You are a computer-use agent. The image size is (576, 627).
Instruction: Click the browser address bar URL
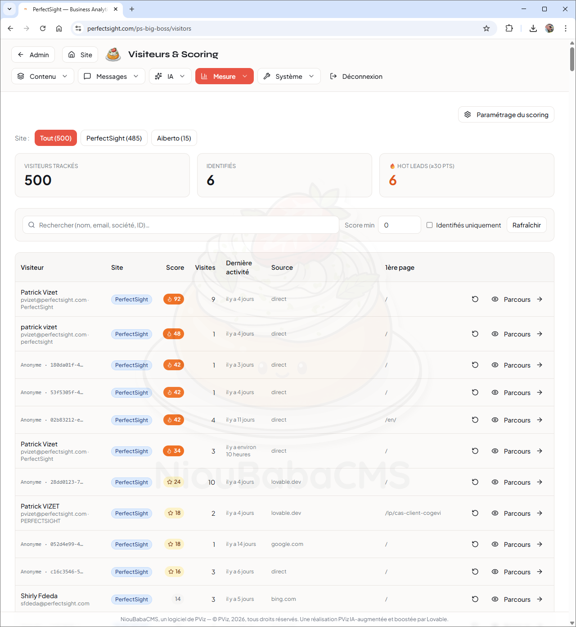click(139, 28)
